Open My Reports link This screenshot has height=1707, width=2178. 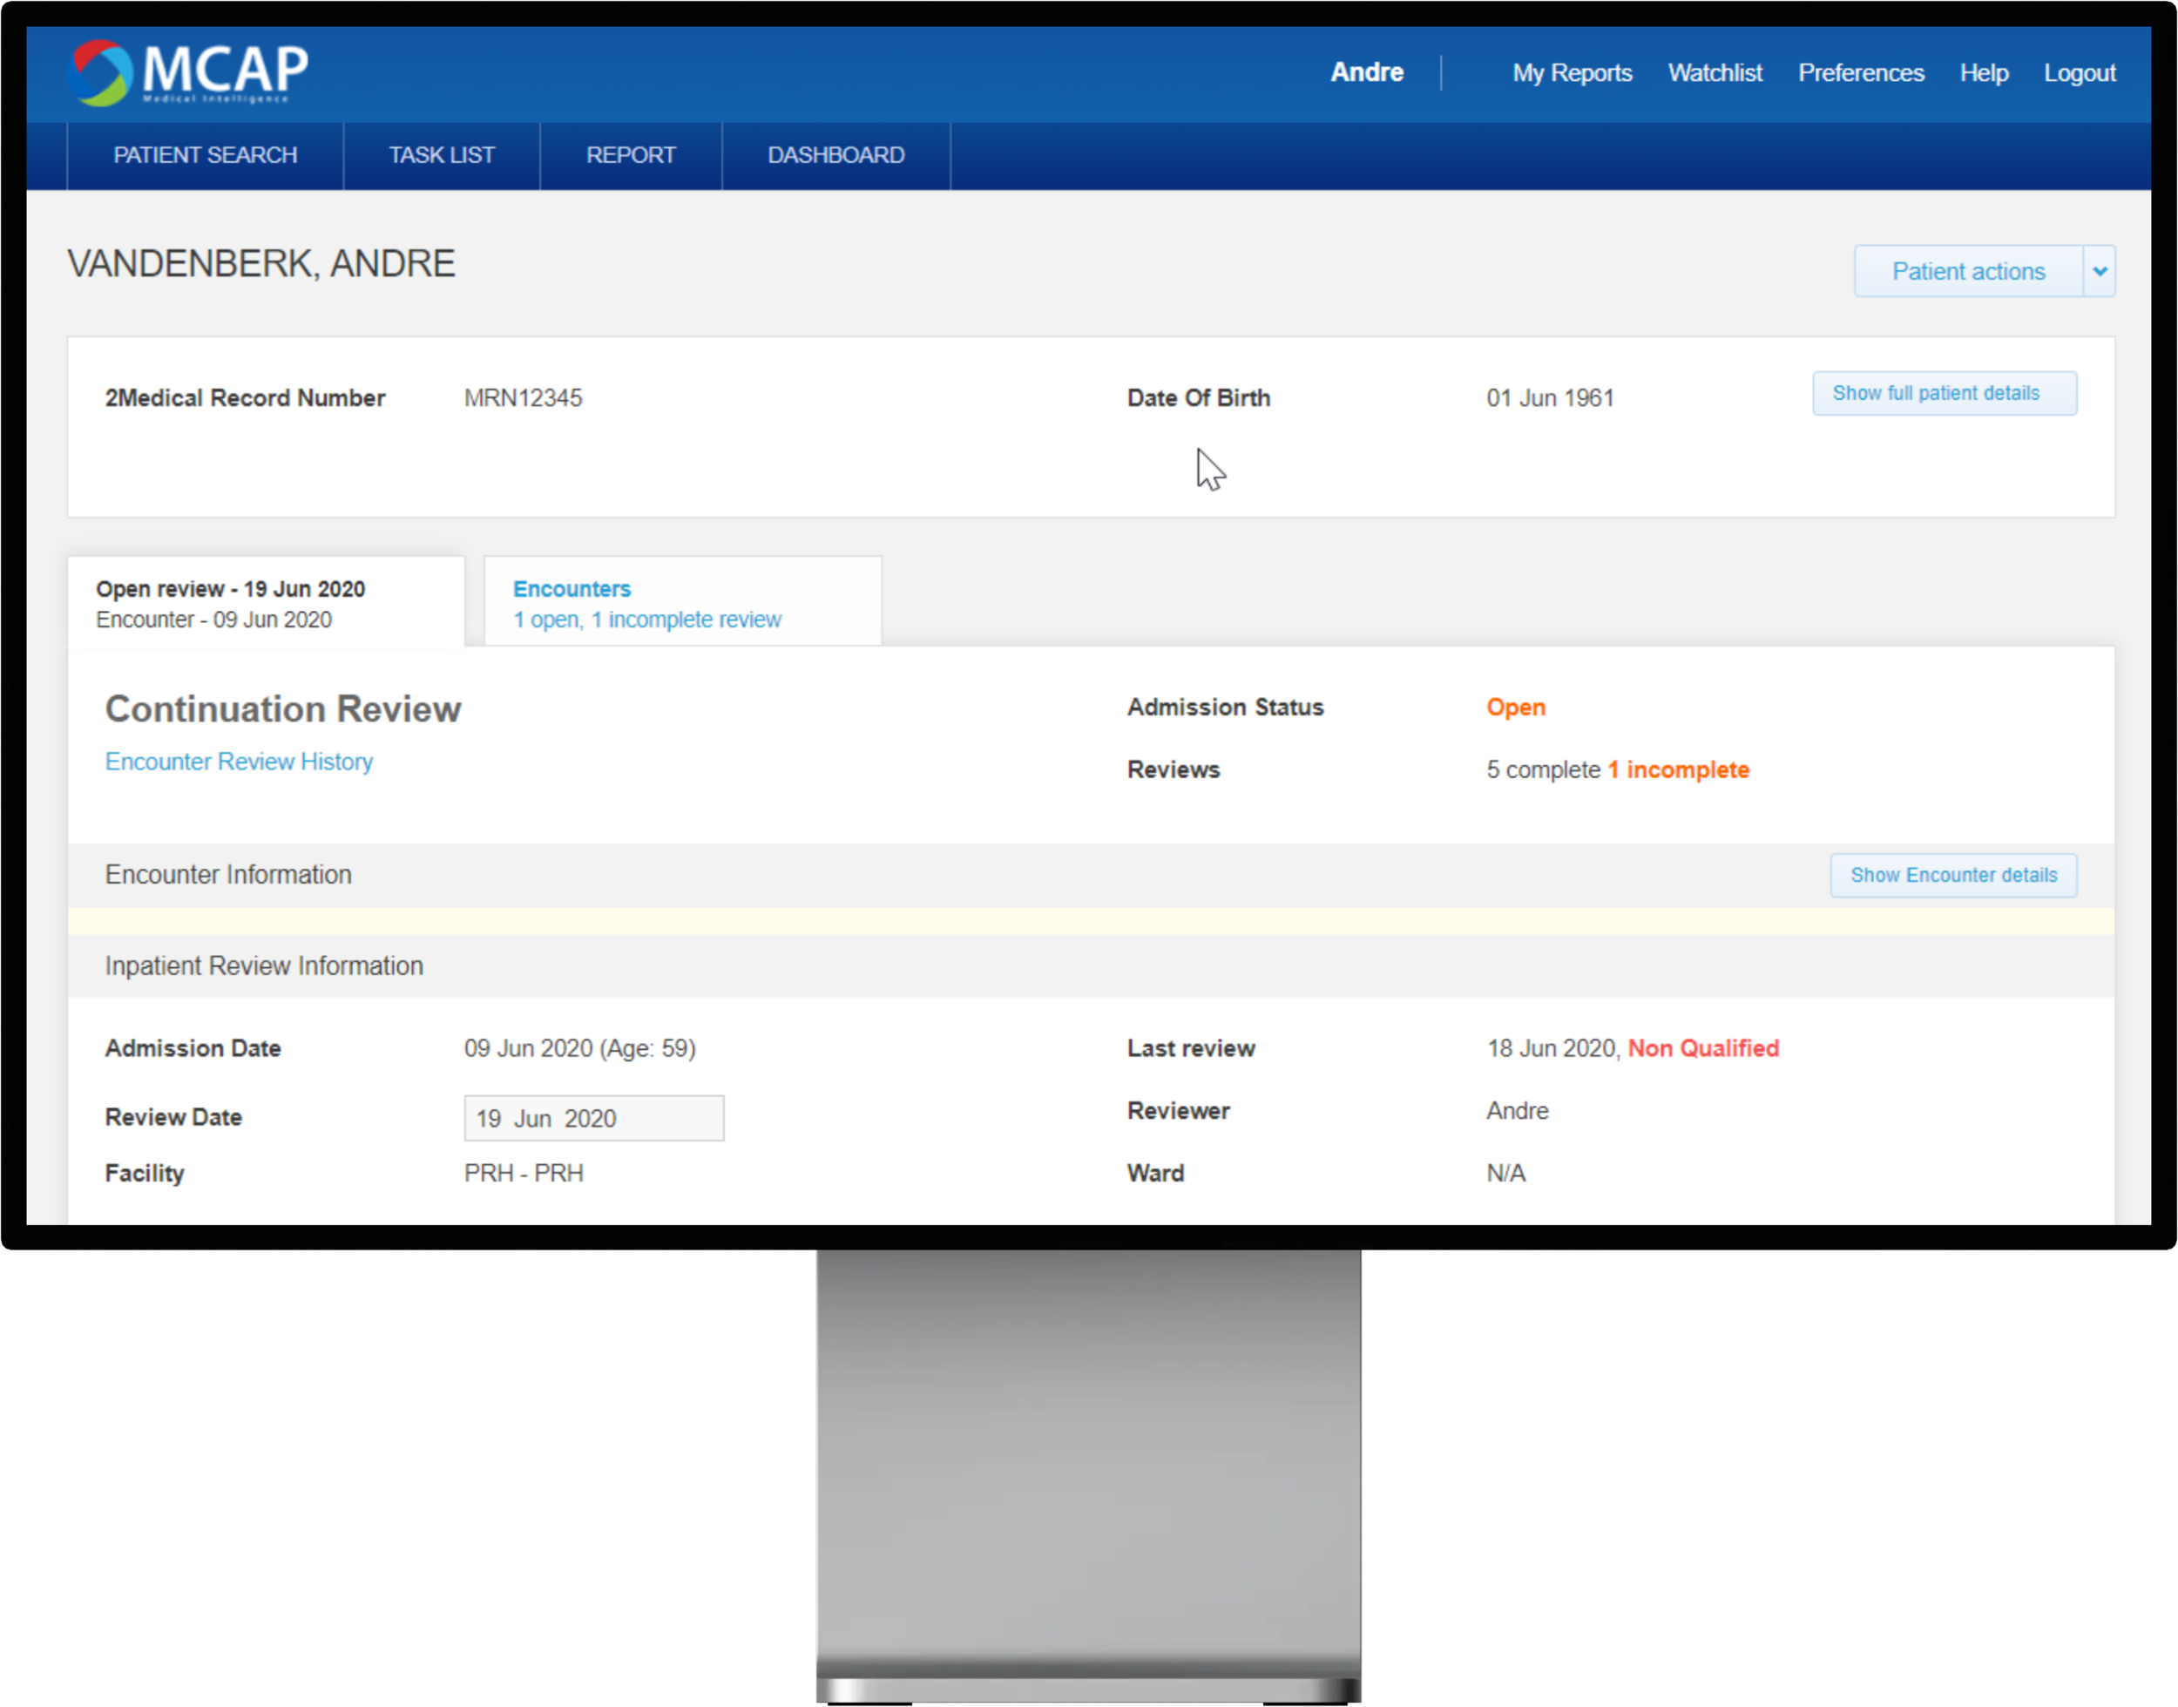[x=1571, y=73]
